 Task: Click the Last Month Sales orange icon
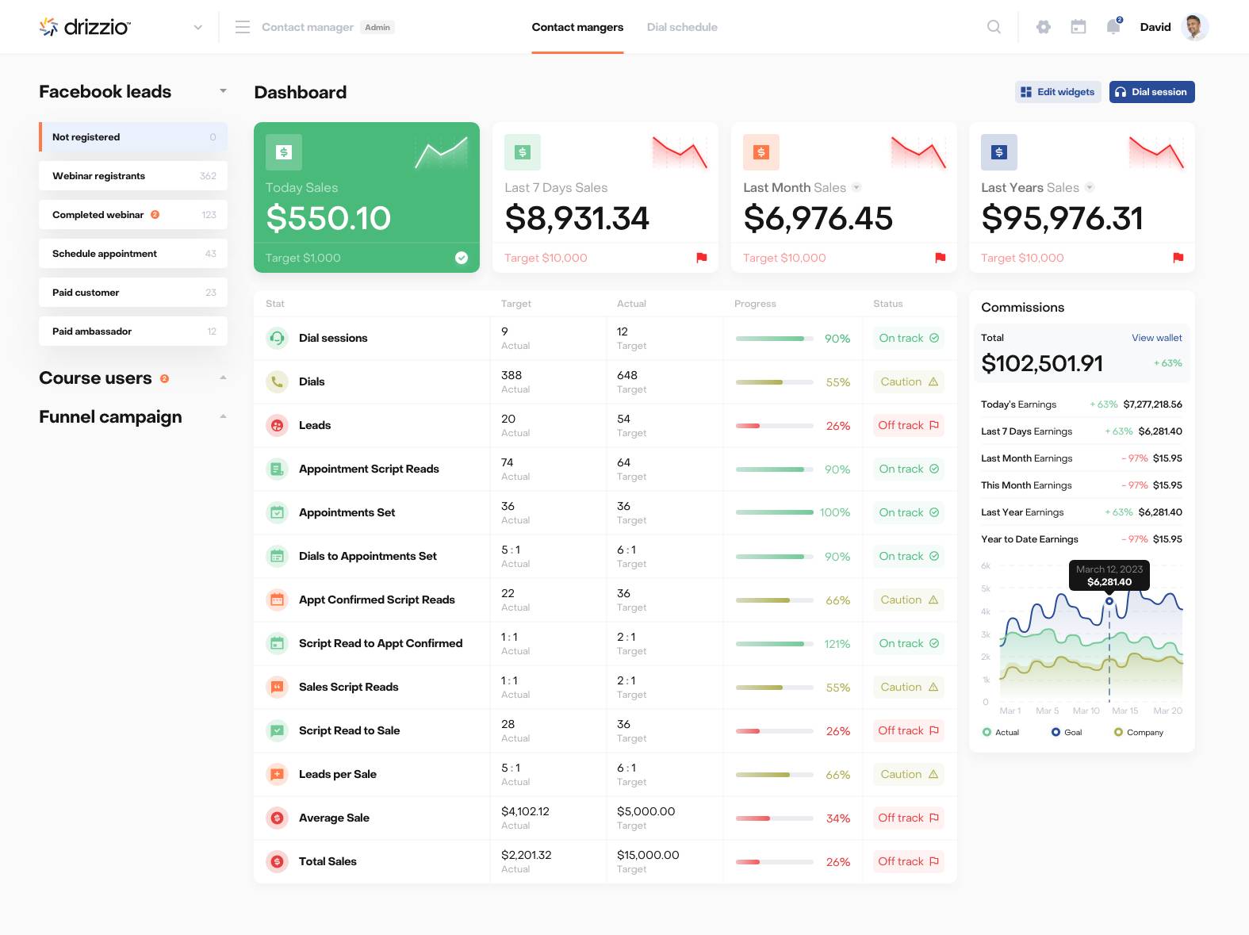(x=761, y=152)
